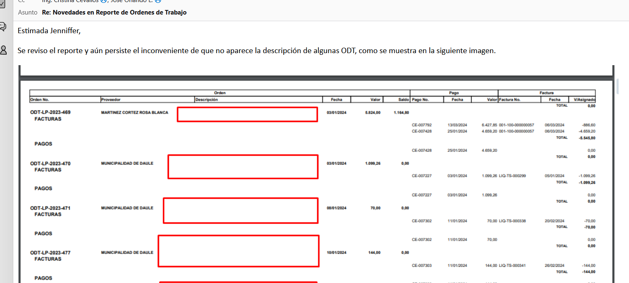Open the Tasks icon in the left sidebar
The image size is (629, 283).
tap(3, 4)
